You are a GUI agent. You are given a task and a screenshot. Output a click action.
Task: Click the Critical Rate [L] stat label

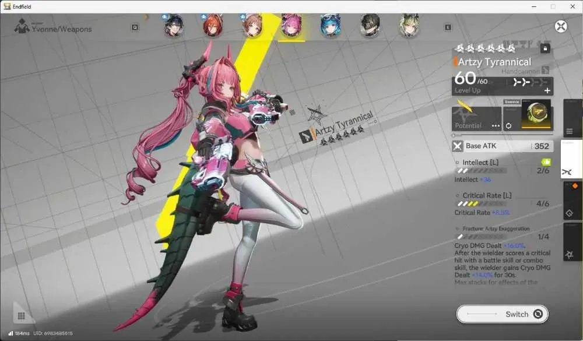pos(487,195)
